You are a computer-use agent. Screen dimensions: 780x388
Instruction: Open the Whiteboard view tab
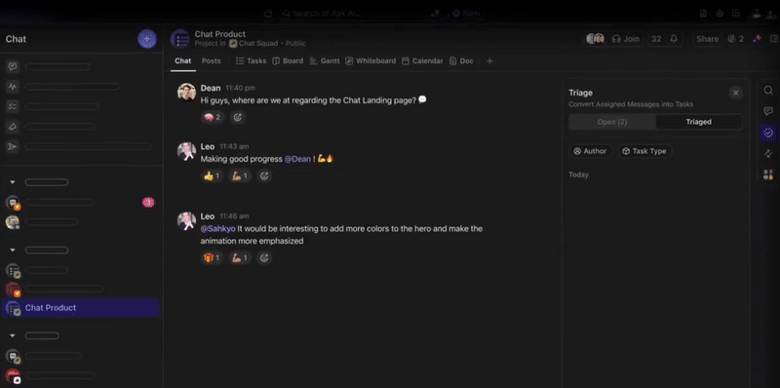pos(370,60)
